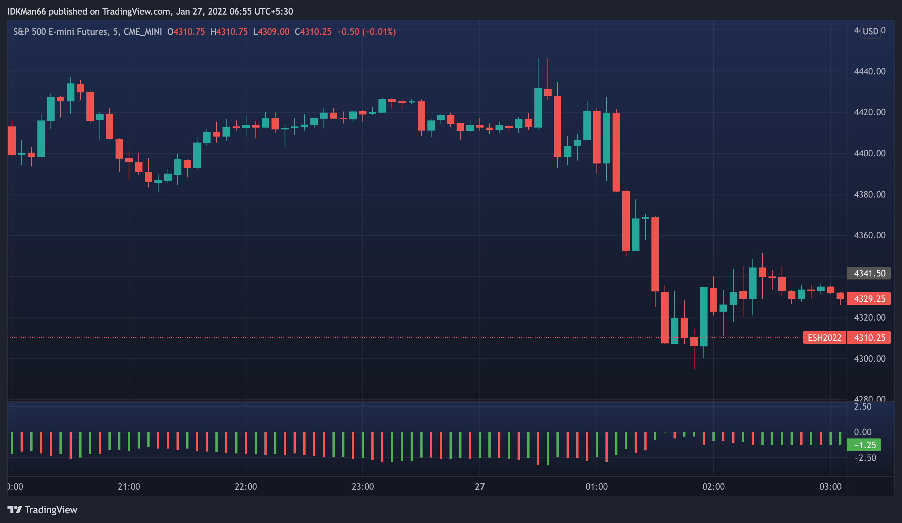The image size is (902, 523).
Task: Click the 4320.00 price axis label
Action: 870,318
